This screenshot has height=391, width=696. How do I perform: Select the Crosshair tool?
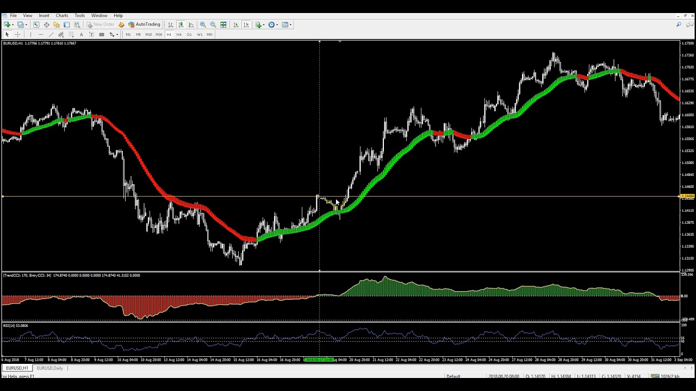coord(17,34)
